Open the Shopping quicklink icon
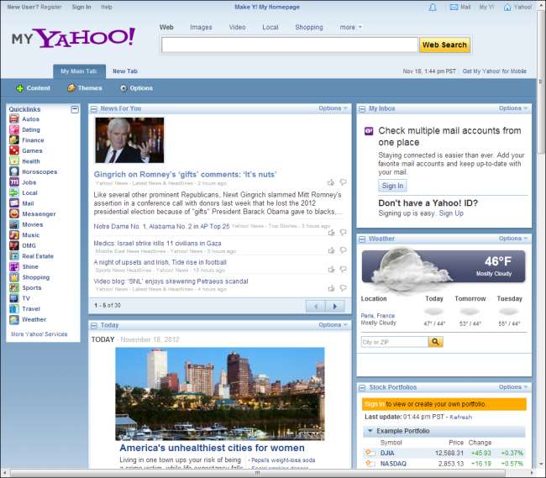 pos(14,277)
